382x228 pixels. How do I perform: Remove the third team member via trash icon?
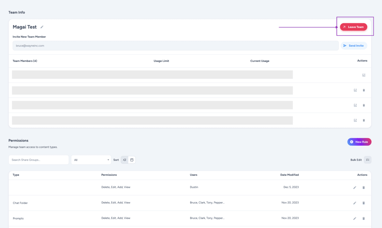[x=364, y=105]
